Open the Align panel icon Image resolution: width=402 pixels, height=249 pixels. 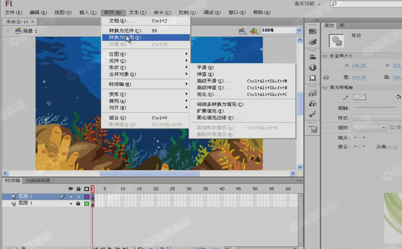313,57
